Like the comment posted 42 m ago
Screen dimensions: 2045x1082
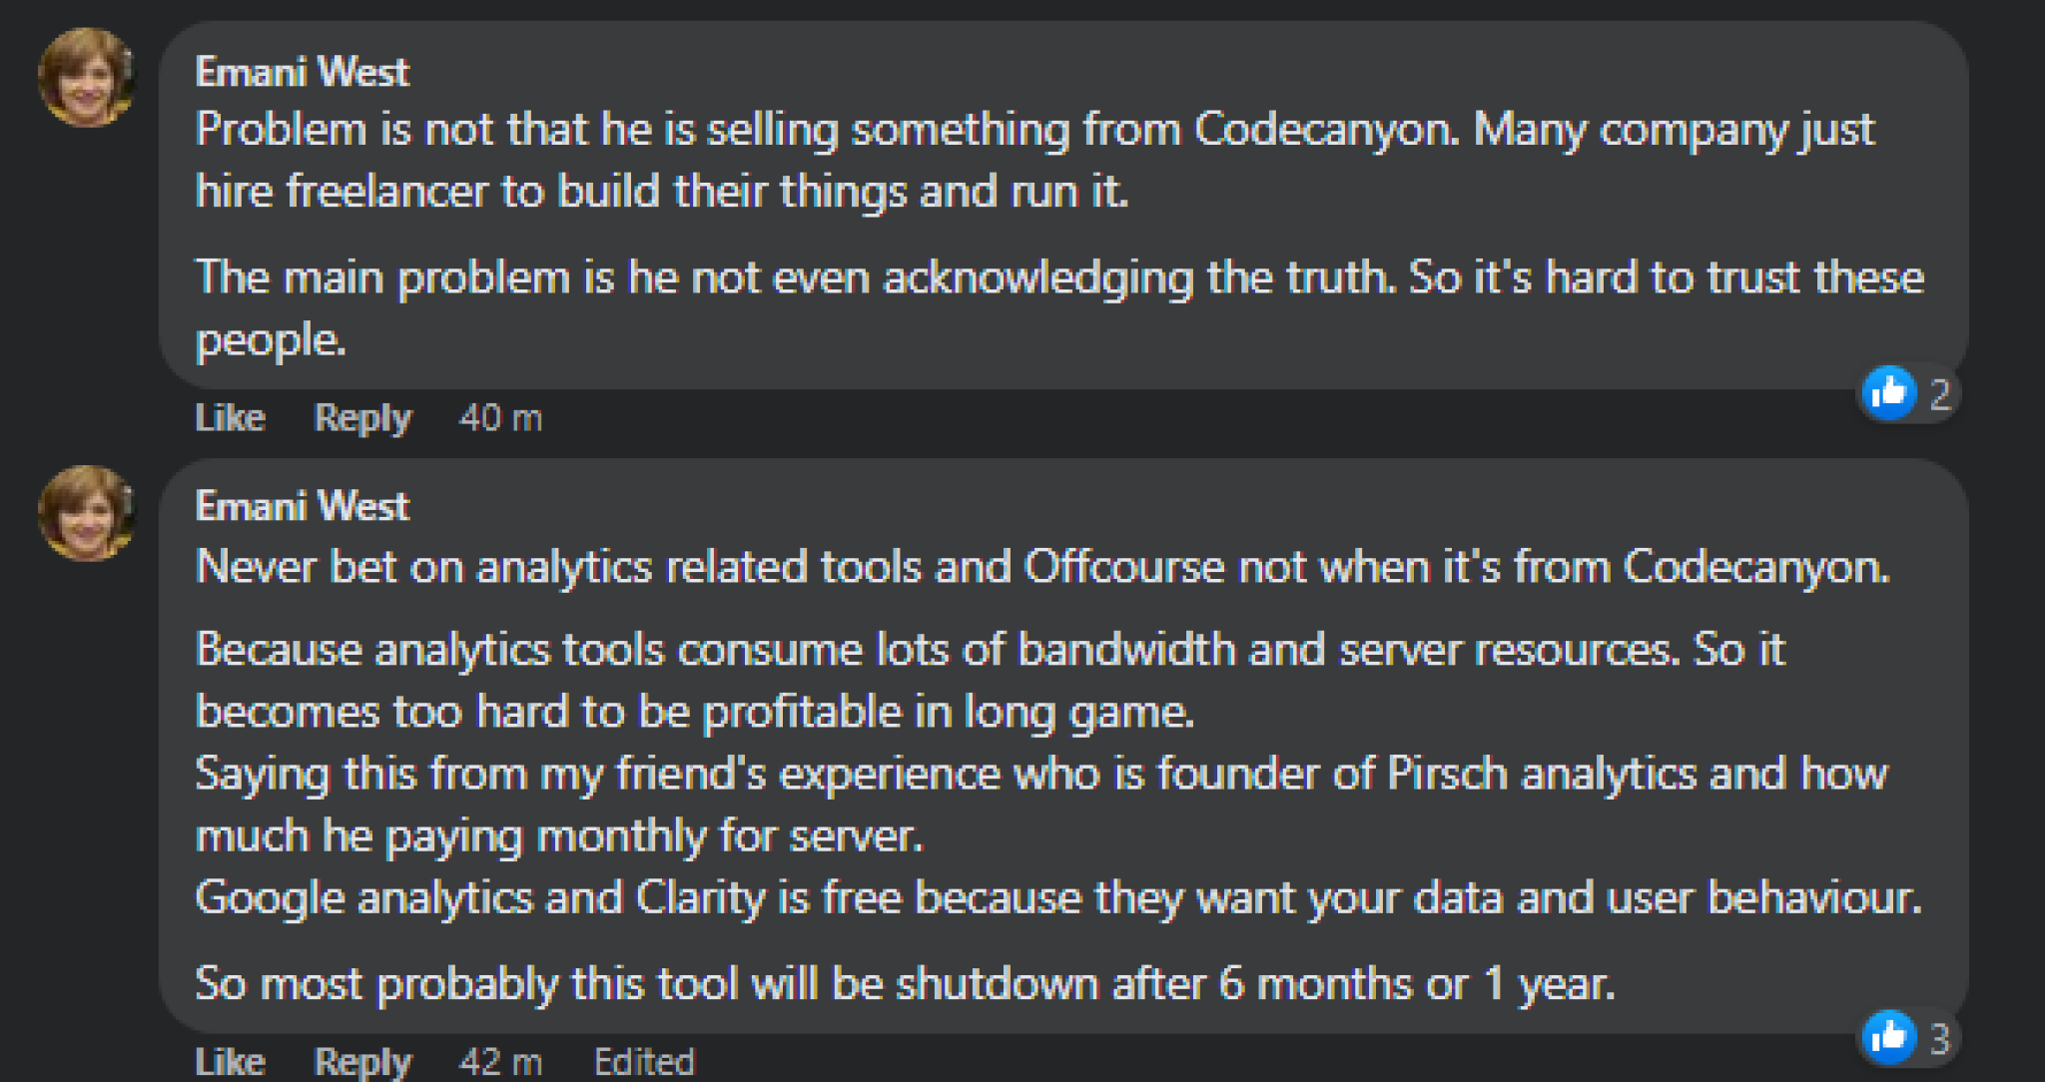(230, 1061)
